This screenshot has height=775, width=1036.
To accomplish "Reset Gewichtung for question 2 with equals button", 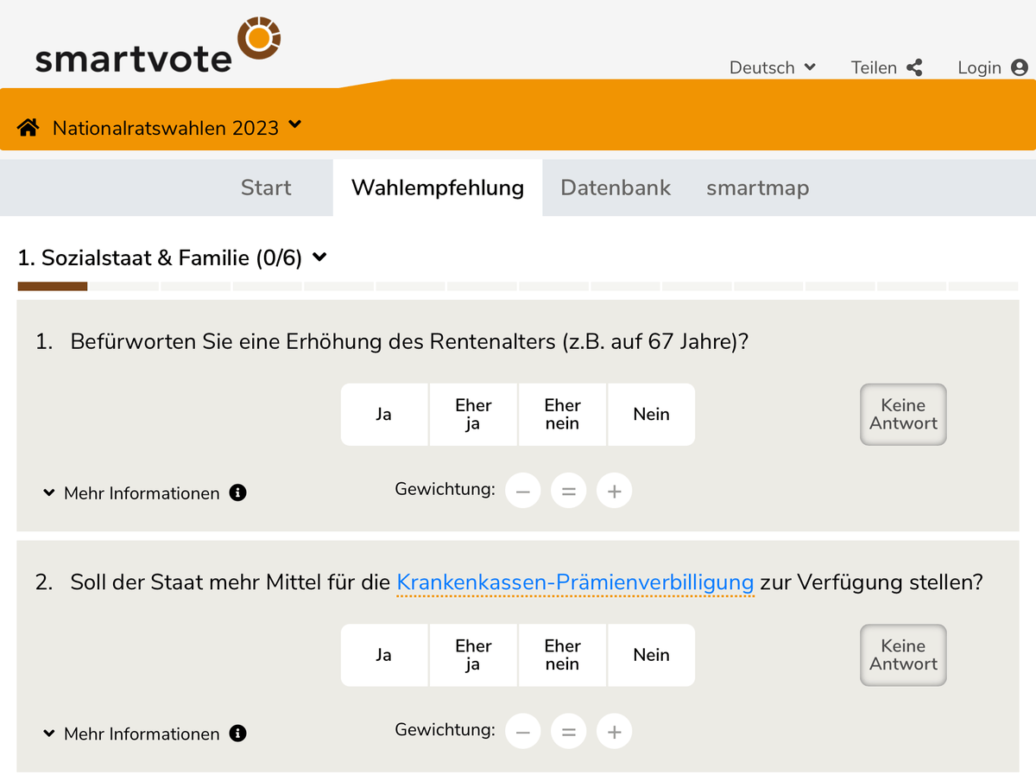I will click(568, 730).
